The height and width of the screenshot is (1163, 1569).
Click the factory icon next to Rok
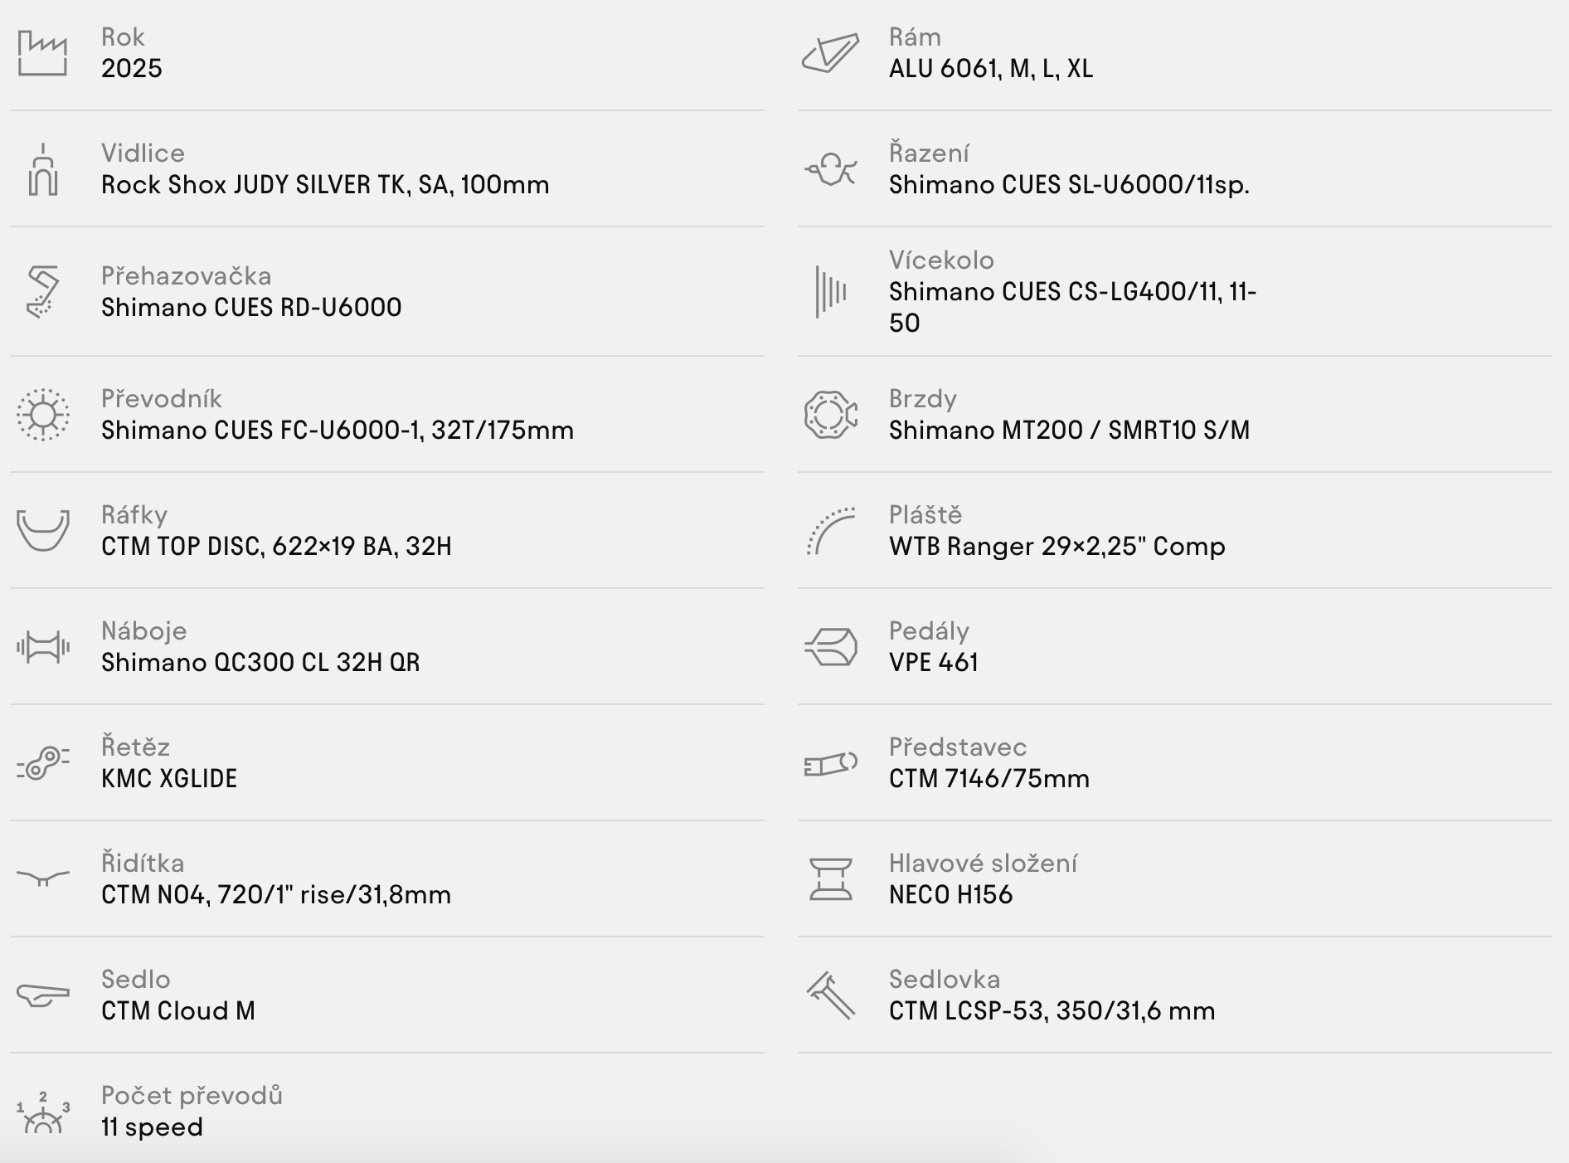[42, 53]
